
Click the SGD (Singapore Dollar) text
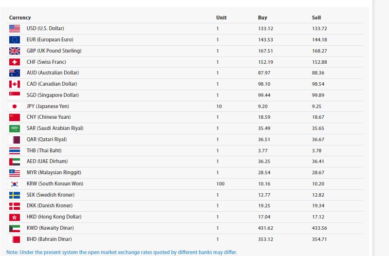pyautogui.click(x=53, y=95)
